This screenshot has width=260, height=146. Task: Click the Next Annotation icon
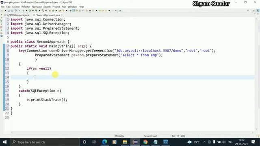pyautogui.click(x=87, y=11)
